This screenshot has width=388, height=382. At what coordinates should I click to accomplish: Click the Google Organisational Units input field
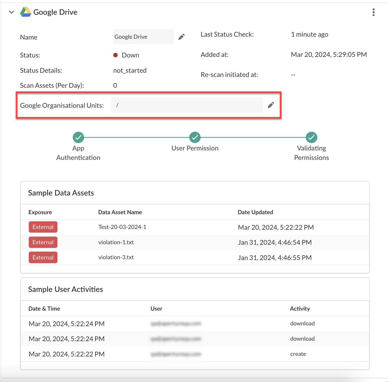[187, 105]
